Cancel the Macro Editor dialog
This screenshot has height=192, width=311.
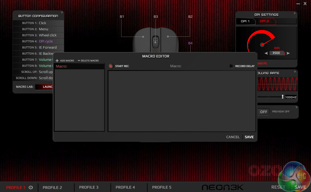point(233,137)
